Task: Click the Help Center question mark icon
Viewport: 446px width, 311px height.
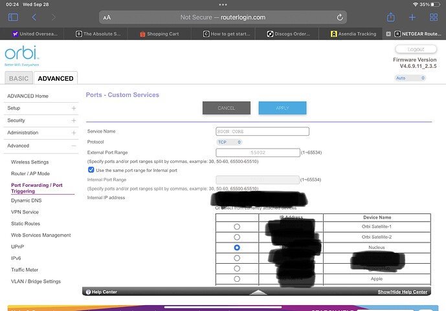Action: [88, 292]
